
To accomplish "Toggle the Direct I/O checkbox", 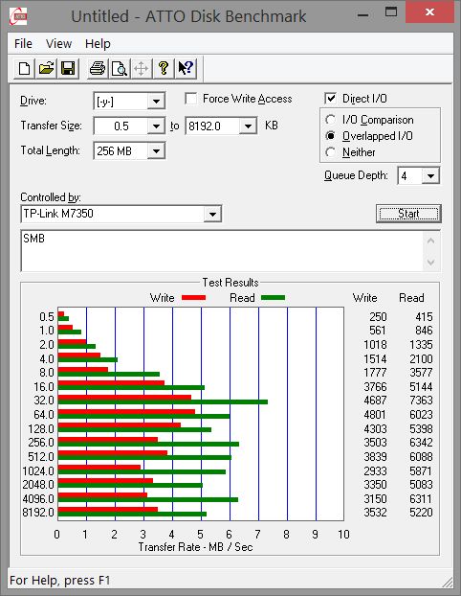I will [x=330, y=99].
